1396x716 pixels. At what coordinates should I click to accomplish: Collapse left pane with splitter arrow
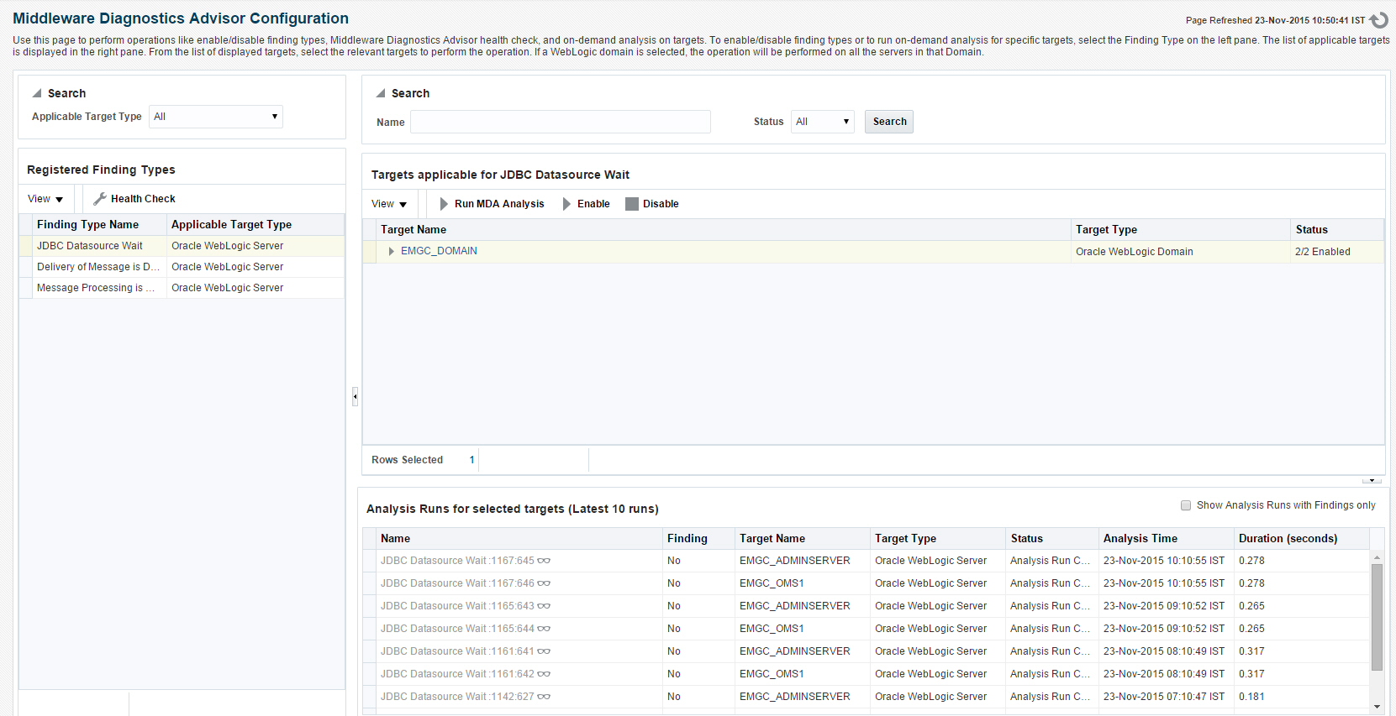[355, 396]
